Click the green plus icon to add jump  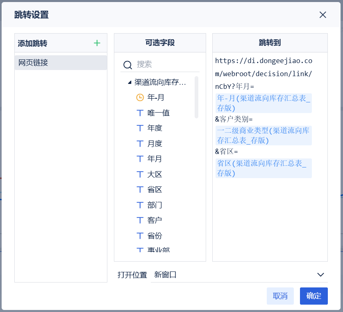[x=97, y=43]
